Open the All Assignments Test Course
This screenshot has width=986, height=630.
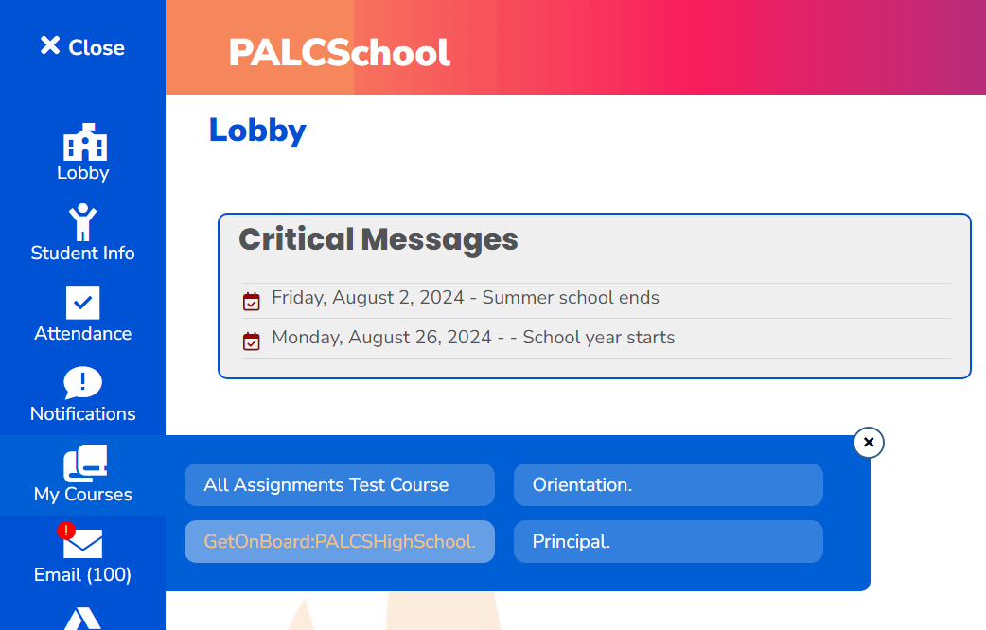339,484
